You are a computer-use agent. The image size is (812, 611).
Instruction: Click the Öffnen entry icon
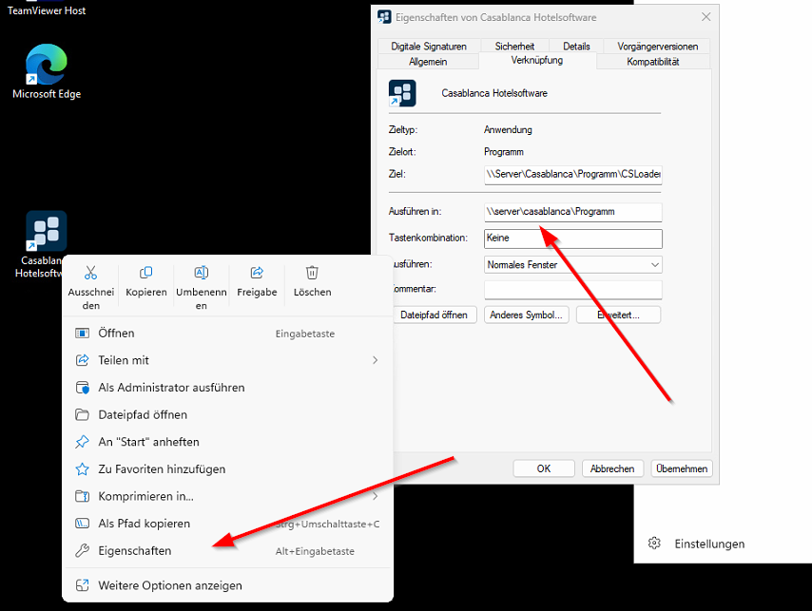[x=83, y=334]
